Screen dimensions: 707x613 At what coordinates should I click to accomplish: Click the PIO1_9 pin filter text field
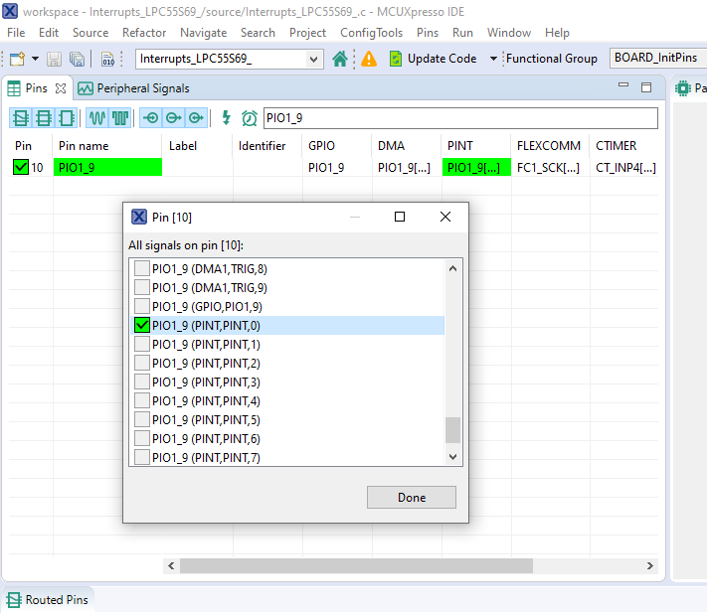pos(459,118)
